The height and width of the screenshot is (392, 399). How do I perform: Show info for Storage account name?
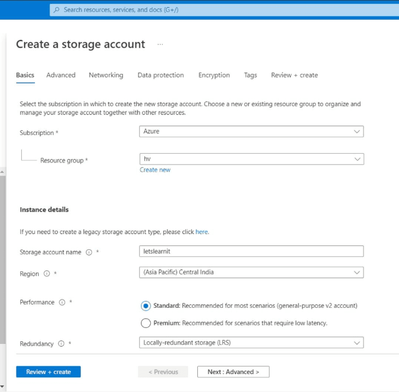pos(89,252)
